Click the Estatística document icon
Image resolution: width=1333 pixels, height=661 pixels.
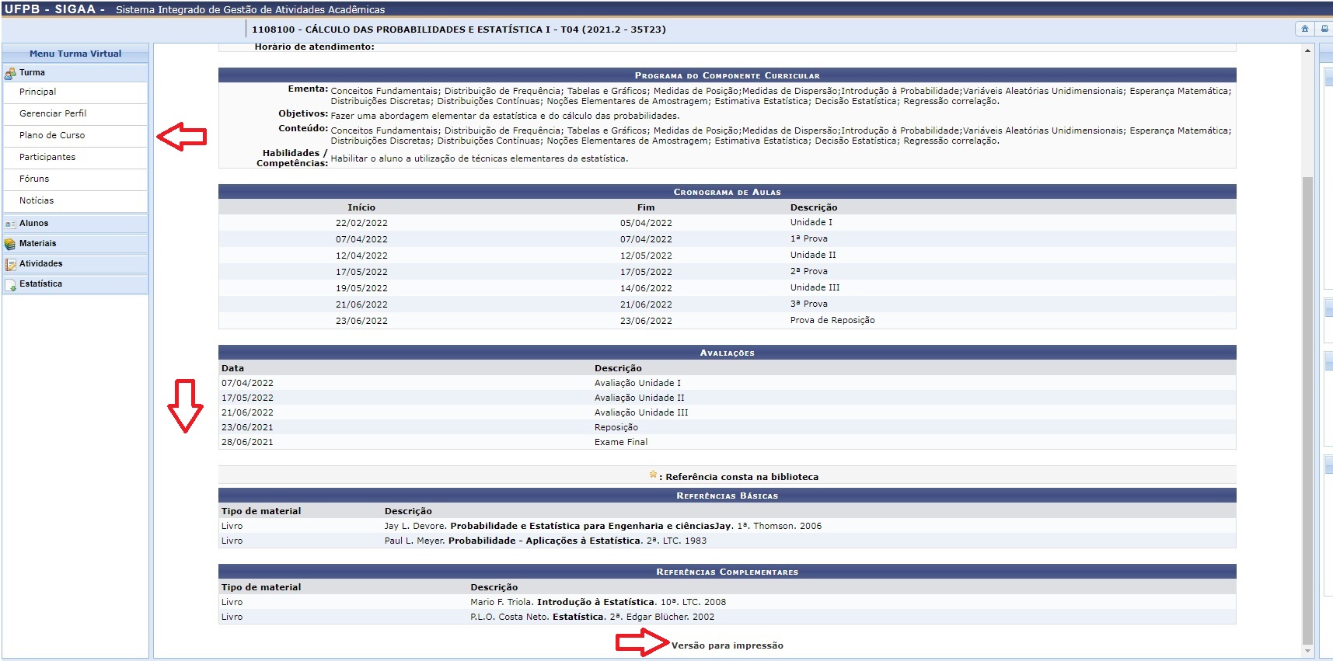click(x=10, y=285)
